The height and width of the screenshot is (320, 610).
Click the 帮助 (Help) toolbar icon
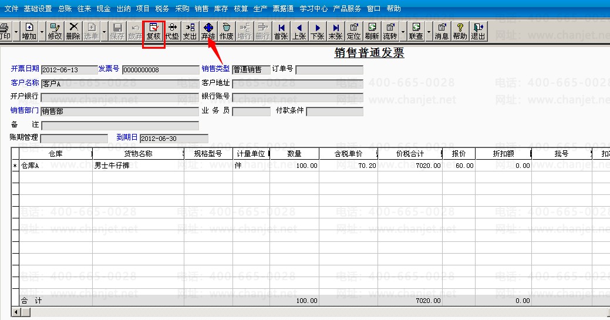(x=460, y=31)
